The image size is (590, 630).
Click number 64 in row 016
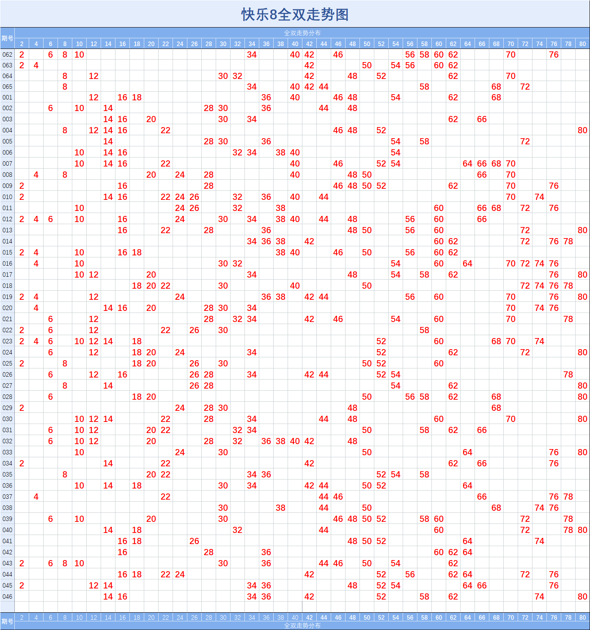pos(468,264)
